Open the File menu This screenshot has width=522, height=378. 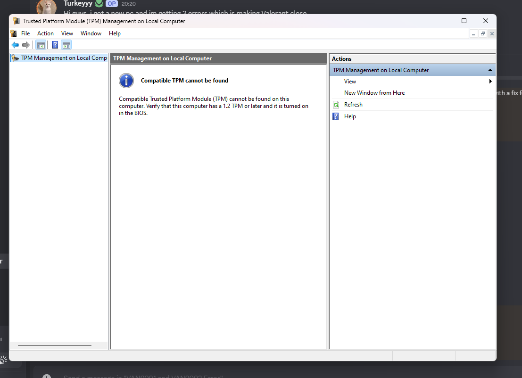(25, 33)
